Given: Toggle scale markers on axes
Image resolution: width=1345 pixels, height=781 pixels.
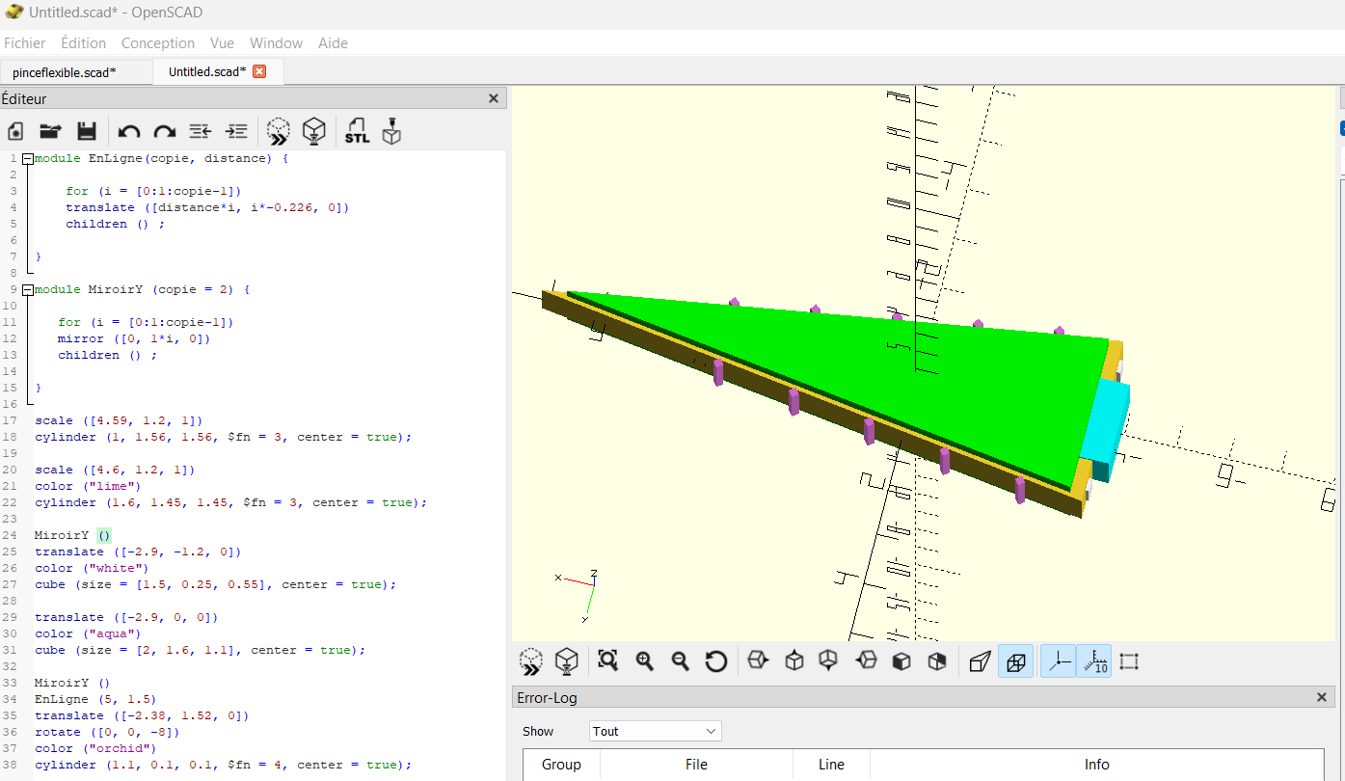Looking at the screenshot, I should coord(1094,660).
